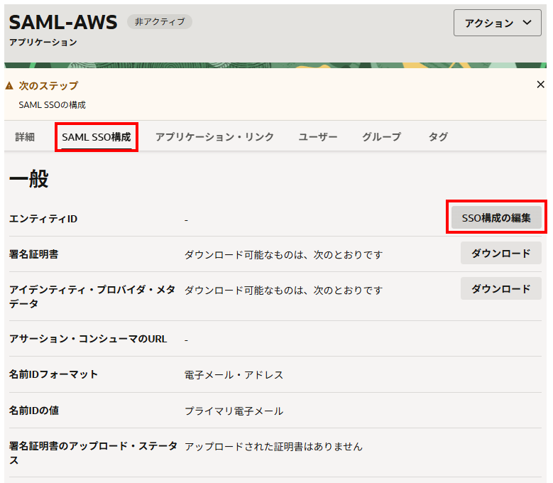Select the SAML SSO構成 tab

tap(96, 137)
